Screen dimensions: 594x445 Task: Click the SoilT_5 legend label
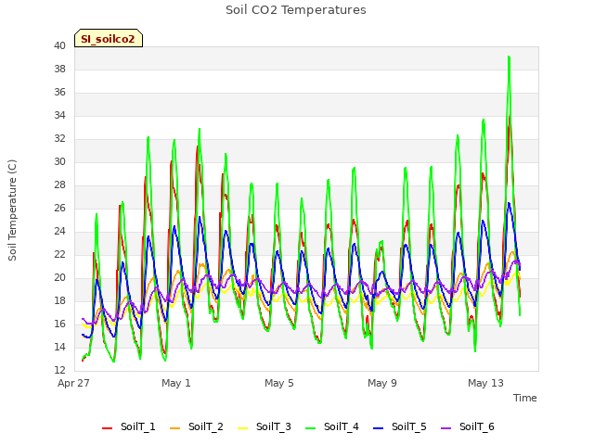[x=409, y=426]
